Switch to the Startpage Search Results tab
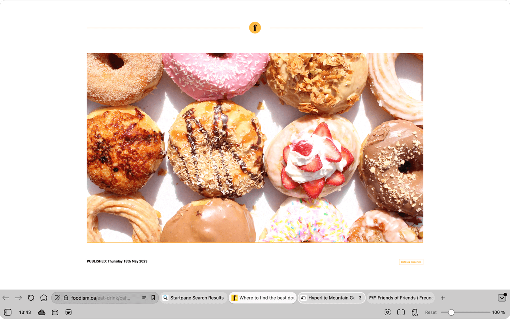Viewport: 510px width, 319px height. [194, 298]
